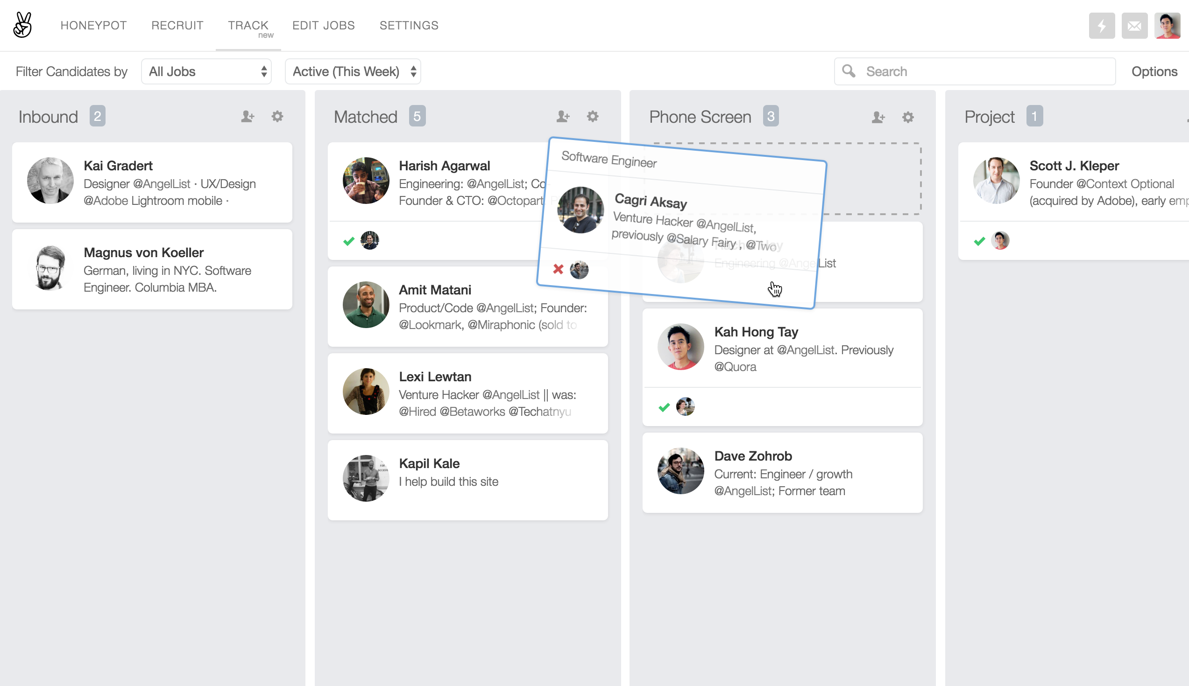Open Inbound column gear settings

coord(277,116)
